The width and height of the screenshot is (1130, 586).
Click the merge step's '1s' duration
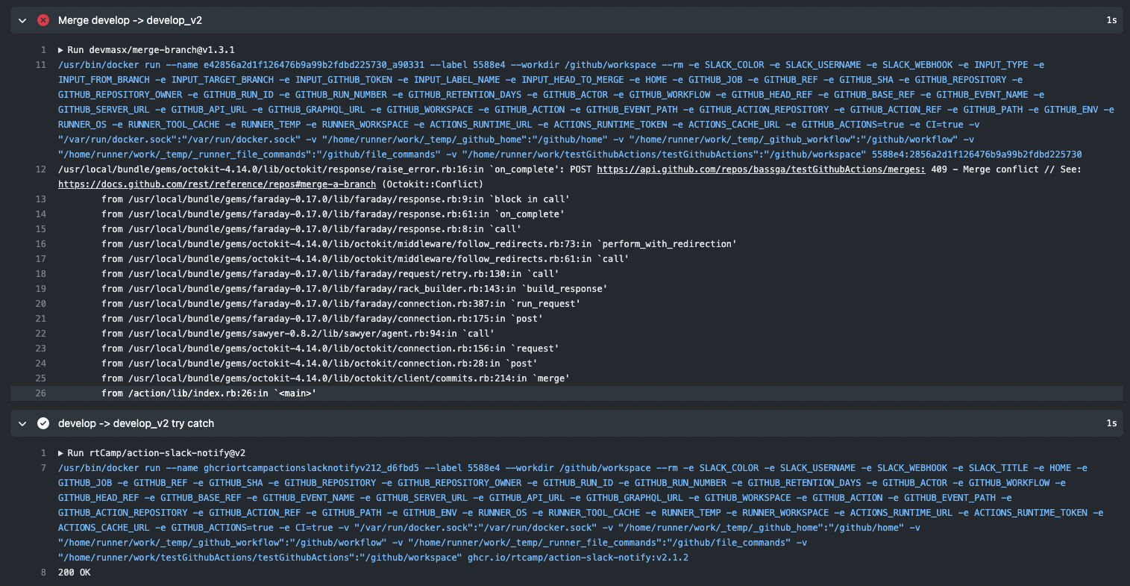coord(1111,20)
